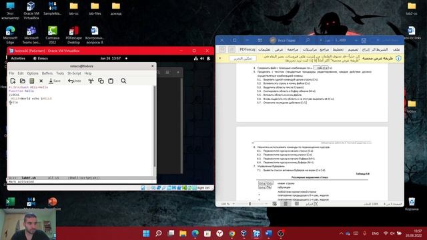Open taskbar Search
The image size is (427, 240).
point(159,233)
